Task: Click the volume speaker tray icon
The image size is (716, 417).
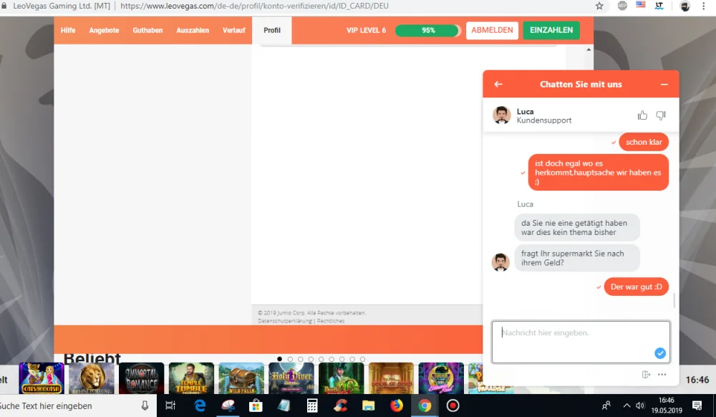Action: [640, 406]
